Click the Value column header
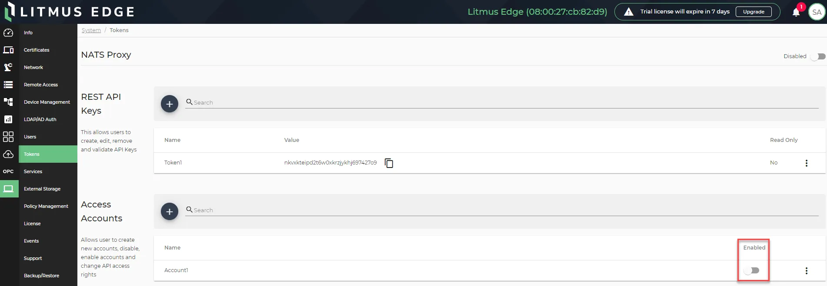 pos(291,140)
